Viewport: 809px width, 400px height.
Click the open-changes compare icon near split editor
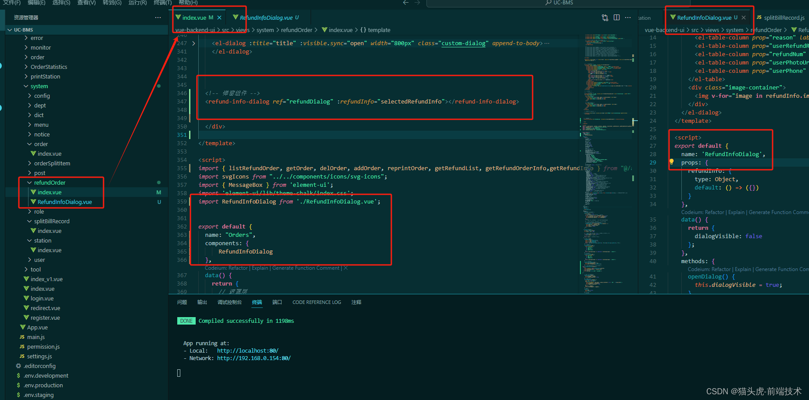pos(605,18)
